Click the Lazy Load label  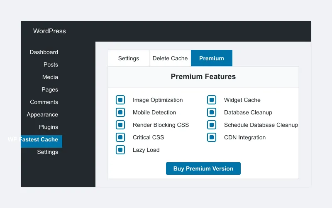coord(146,150)
